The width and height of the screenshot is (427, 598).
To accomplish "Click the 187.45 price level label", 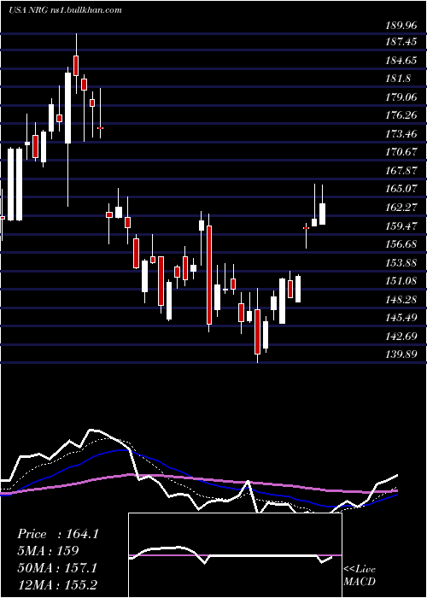I will pos(401,42).
